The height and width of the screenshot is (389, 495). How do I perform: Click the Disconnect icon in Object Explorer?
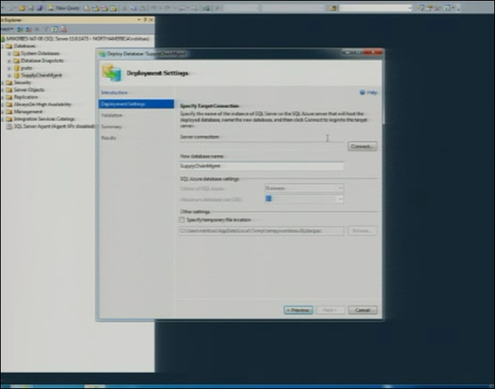[x=29, y=29]
